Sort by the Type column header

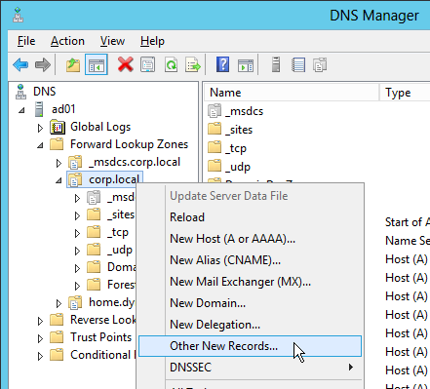point(405,93)
